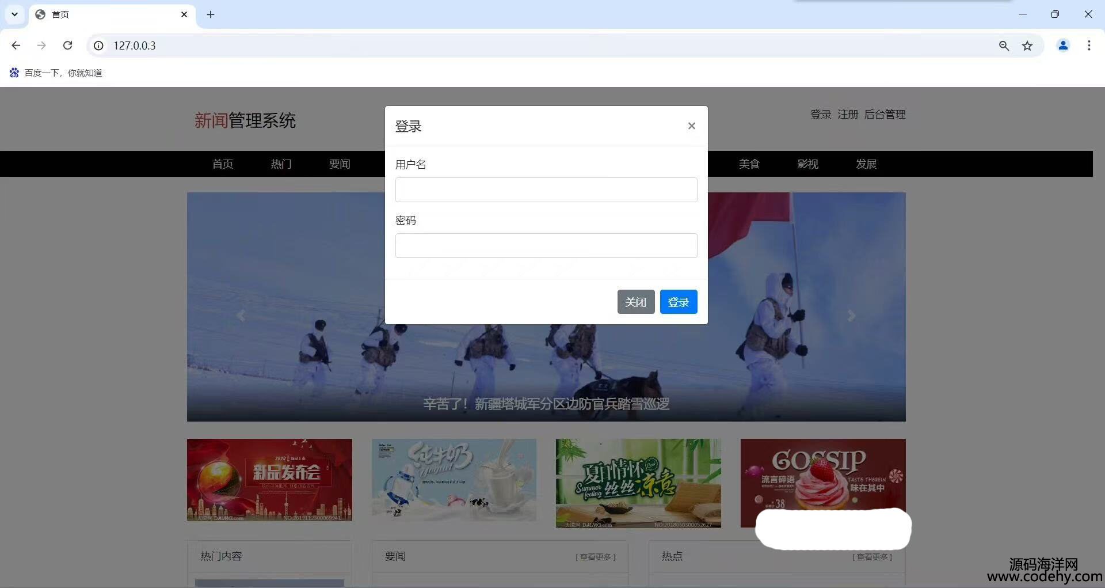The image size is (1105, 588).
Task: Submit with the blue 登录 button
Action: pyautogui.click(x=678, y=302)
